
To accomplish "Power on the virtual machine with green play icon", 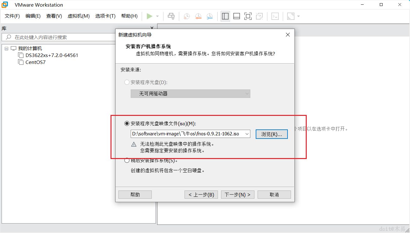I will point(150,16).
